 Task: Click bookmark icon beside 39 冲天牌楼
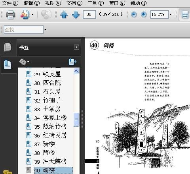[x=29, y=161]
